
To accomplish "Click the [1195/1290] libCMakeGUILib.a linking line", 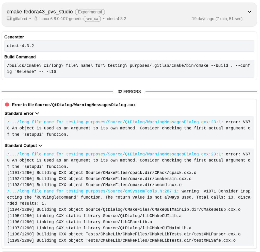I will (94, 216).
